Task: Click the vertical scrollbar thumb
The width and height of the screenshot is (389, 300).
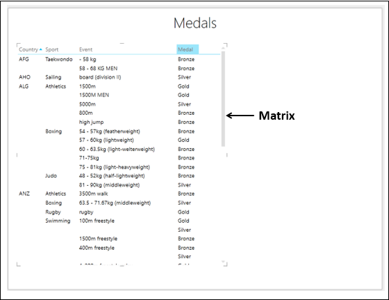Action: click(223, 99)
